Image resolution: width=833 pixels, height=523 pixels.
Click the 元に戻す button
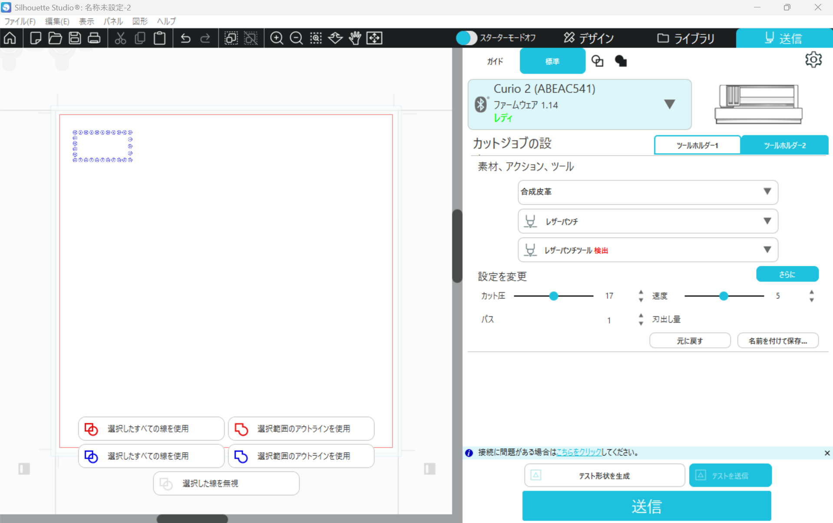690,341
